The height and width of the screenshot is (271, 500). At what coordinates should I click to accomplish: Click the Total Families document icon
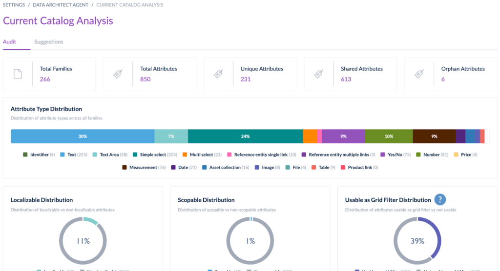click(x=18, y=74)
